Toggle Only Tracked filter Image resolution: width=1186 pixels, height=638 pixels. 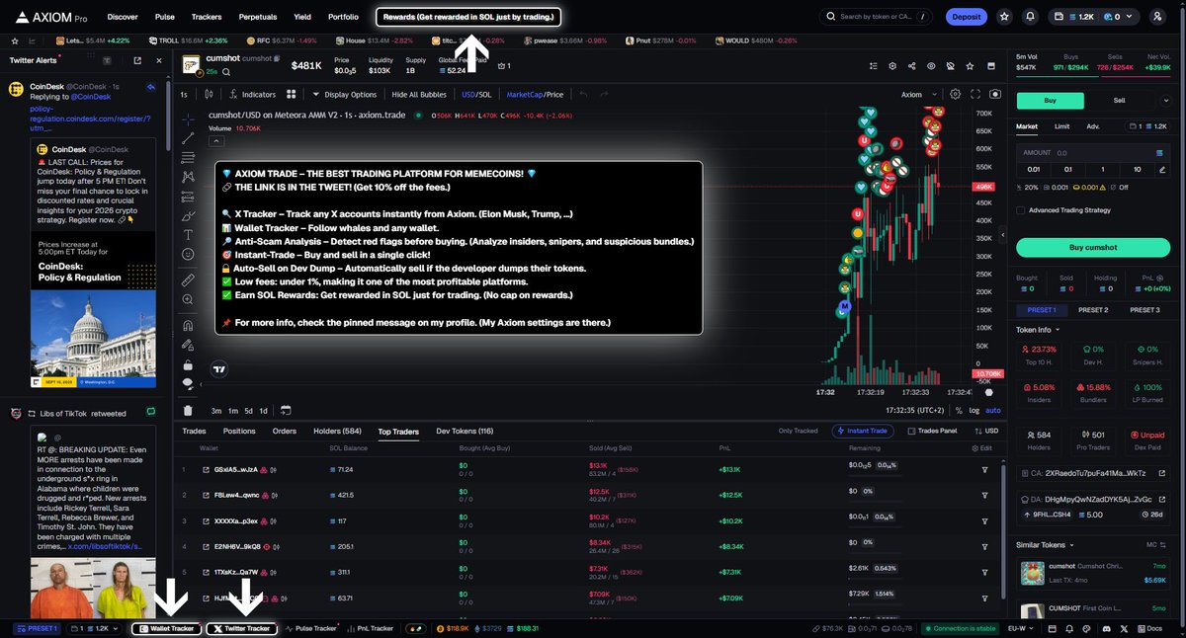click(x=798, y=432)
